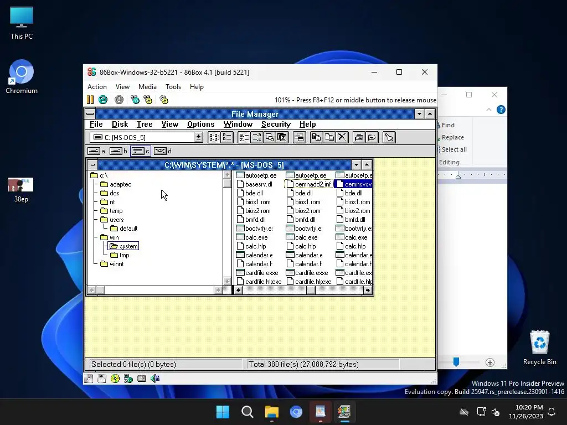The height and width of the screenshot is (425, 567).
Task: Open the 86Box Media menu
Action: (147, 87)
